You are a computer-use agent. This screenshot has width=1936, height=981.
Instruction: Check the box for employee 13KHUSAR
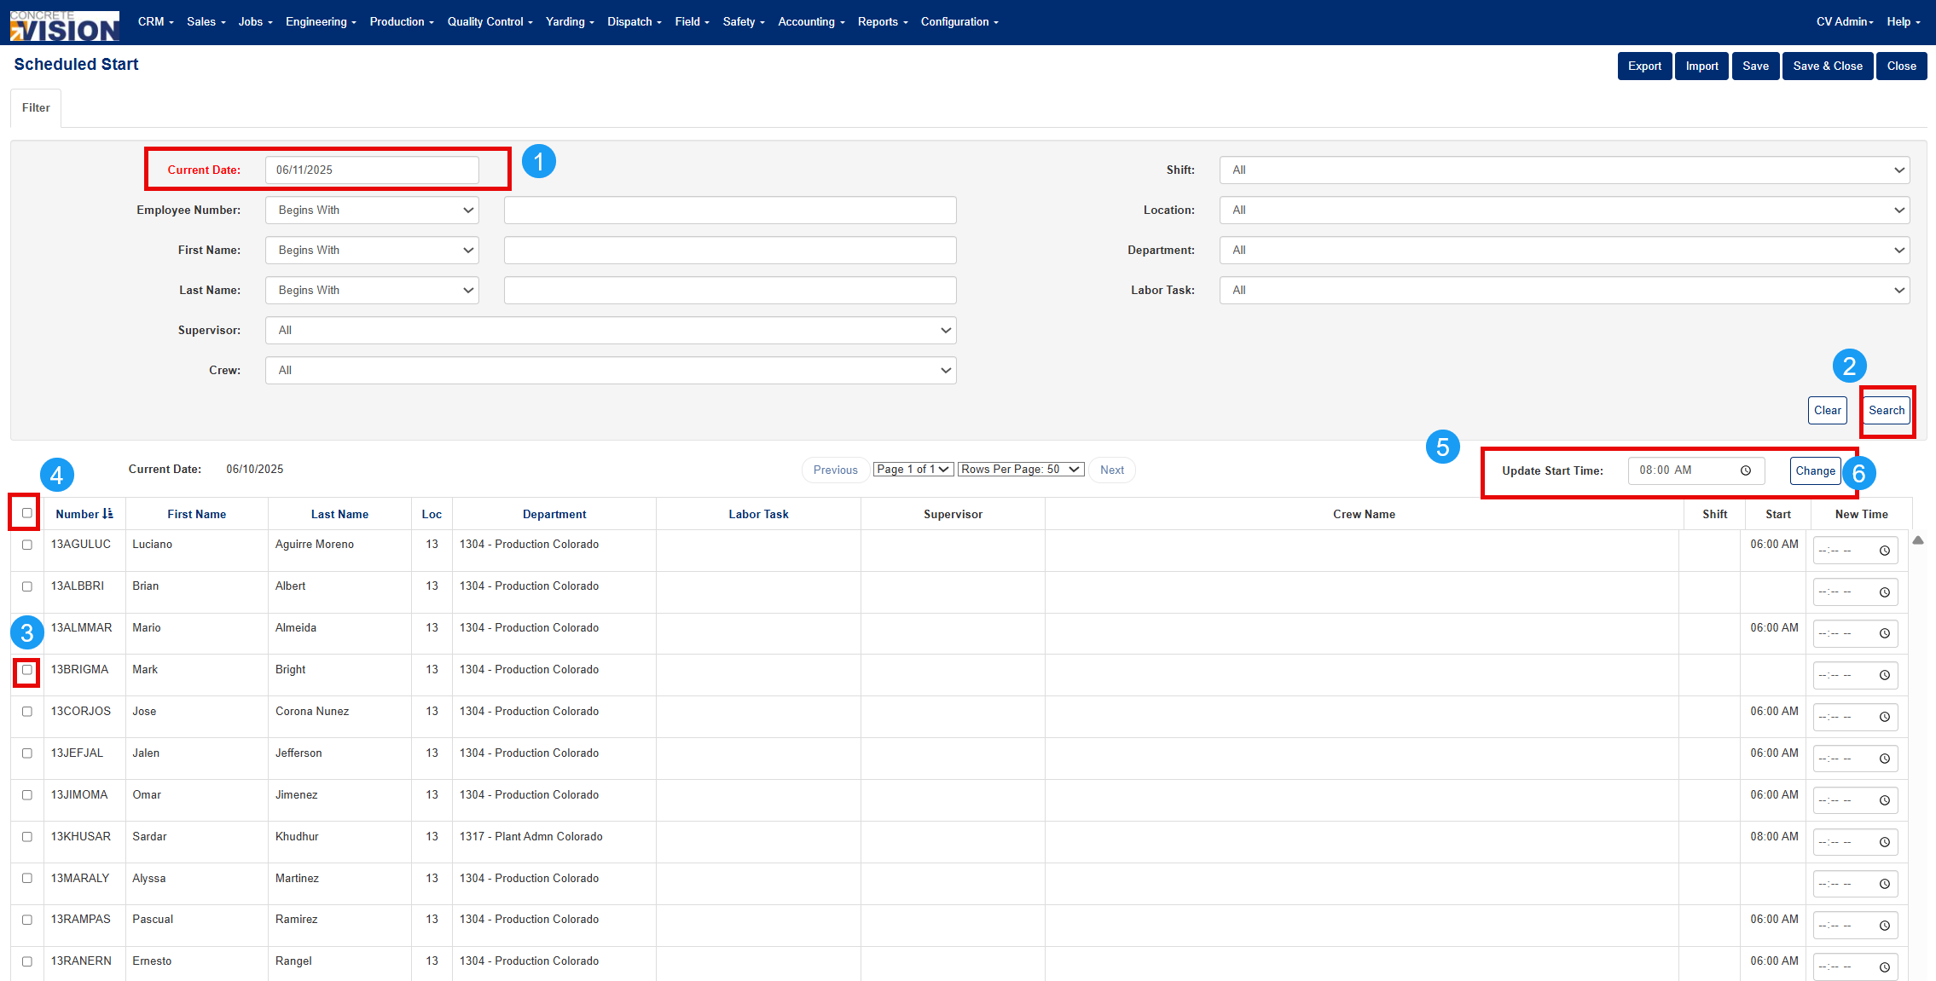[x=27, y=837]
